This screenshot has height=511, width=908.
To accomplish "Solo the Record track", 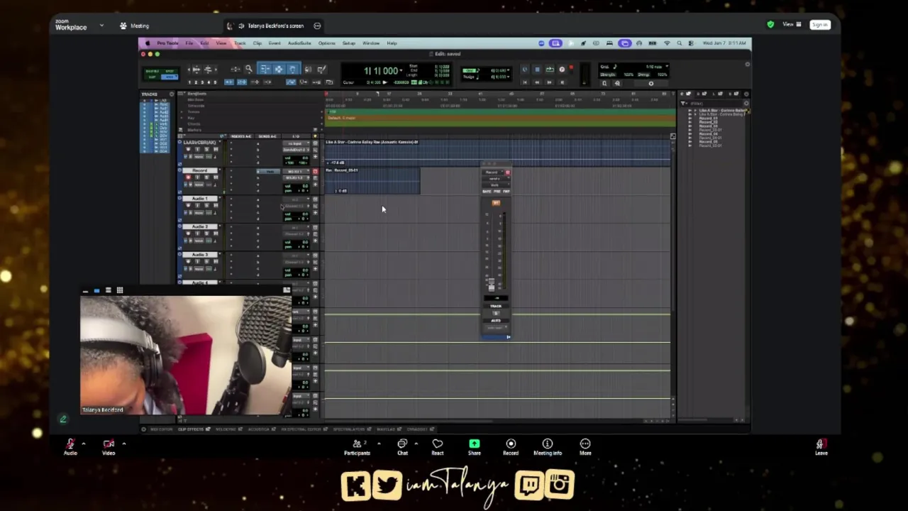I will (206, 177).
